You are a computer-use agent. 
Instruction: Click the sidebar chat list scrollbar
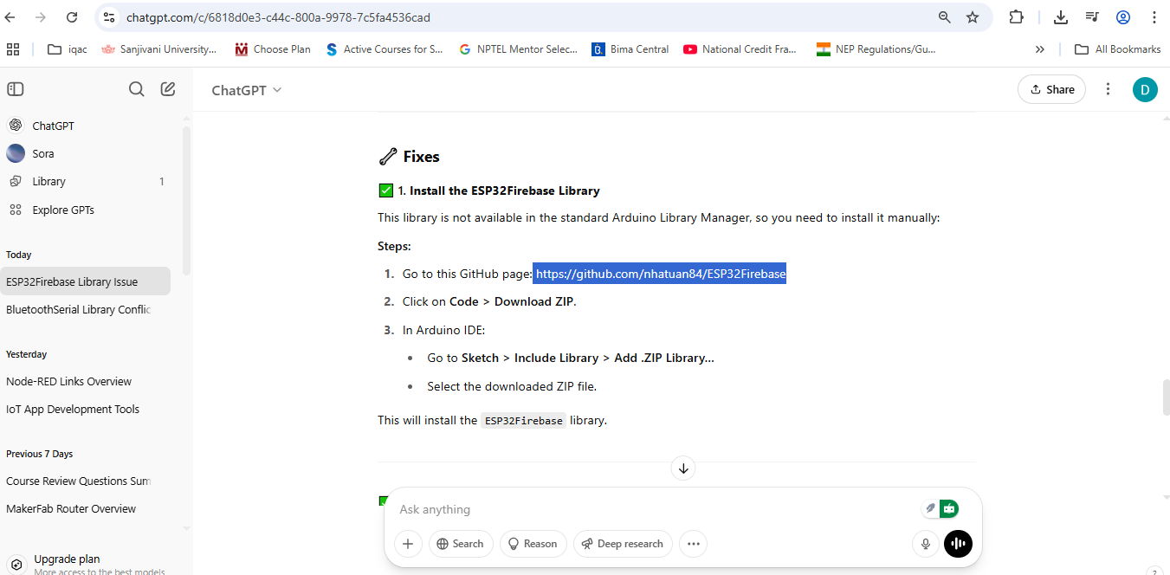point(186,199)
